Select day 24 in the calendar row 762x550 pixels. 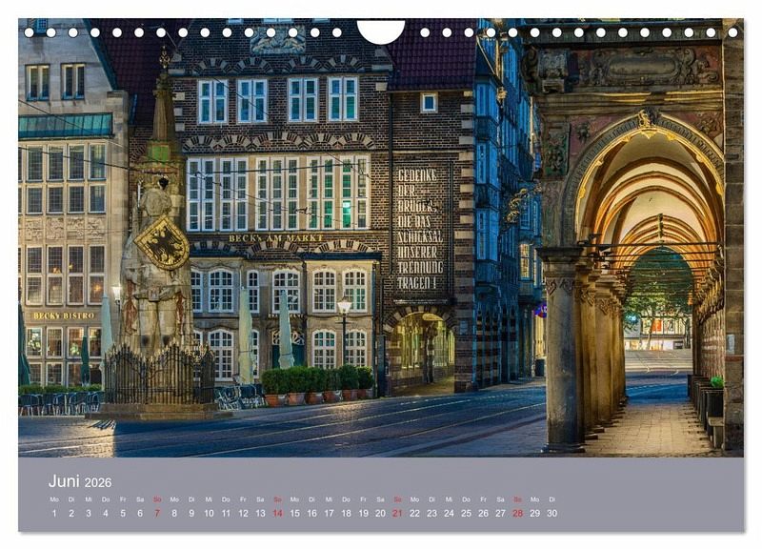[x=449, y=513]
